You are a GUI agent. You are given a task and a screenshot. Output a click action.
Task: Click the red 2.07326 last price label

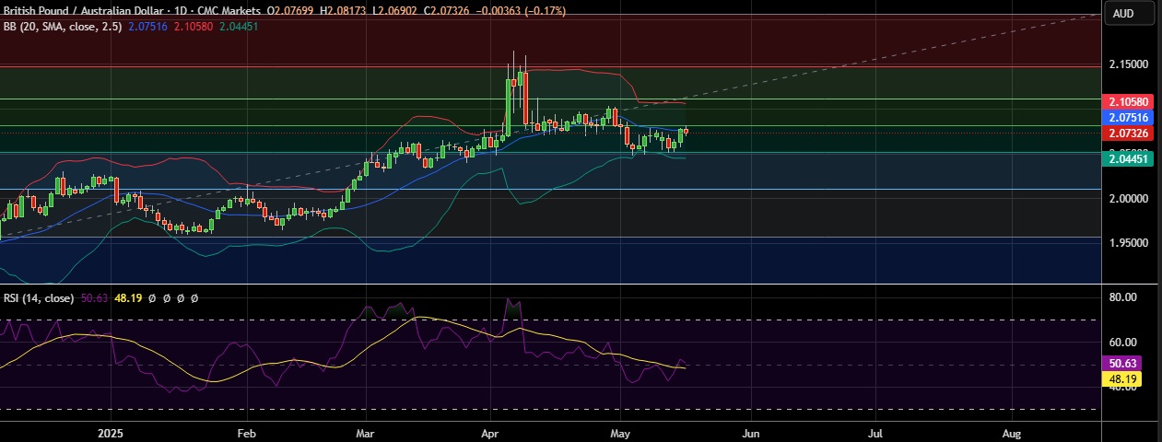(x=1129, y=134)
